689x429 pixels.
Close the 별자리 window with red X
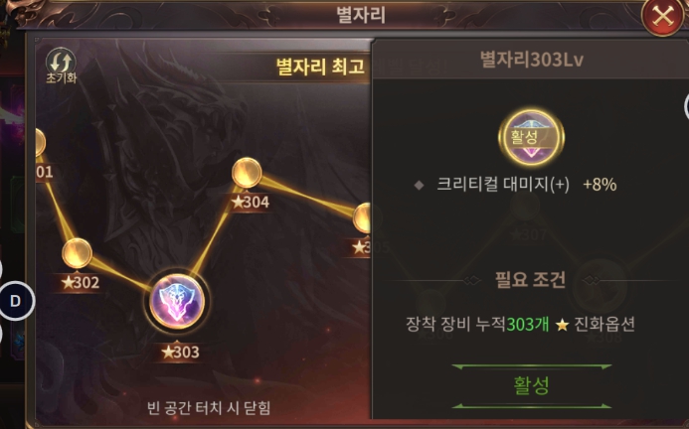[x=662, y=17]
